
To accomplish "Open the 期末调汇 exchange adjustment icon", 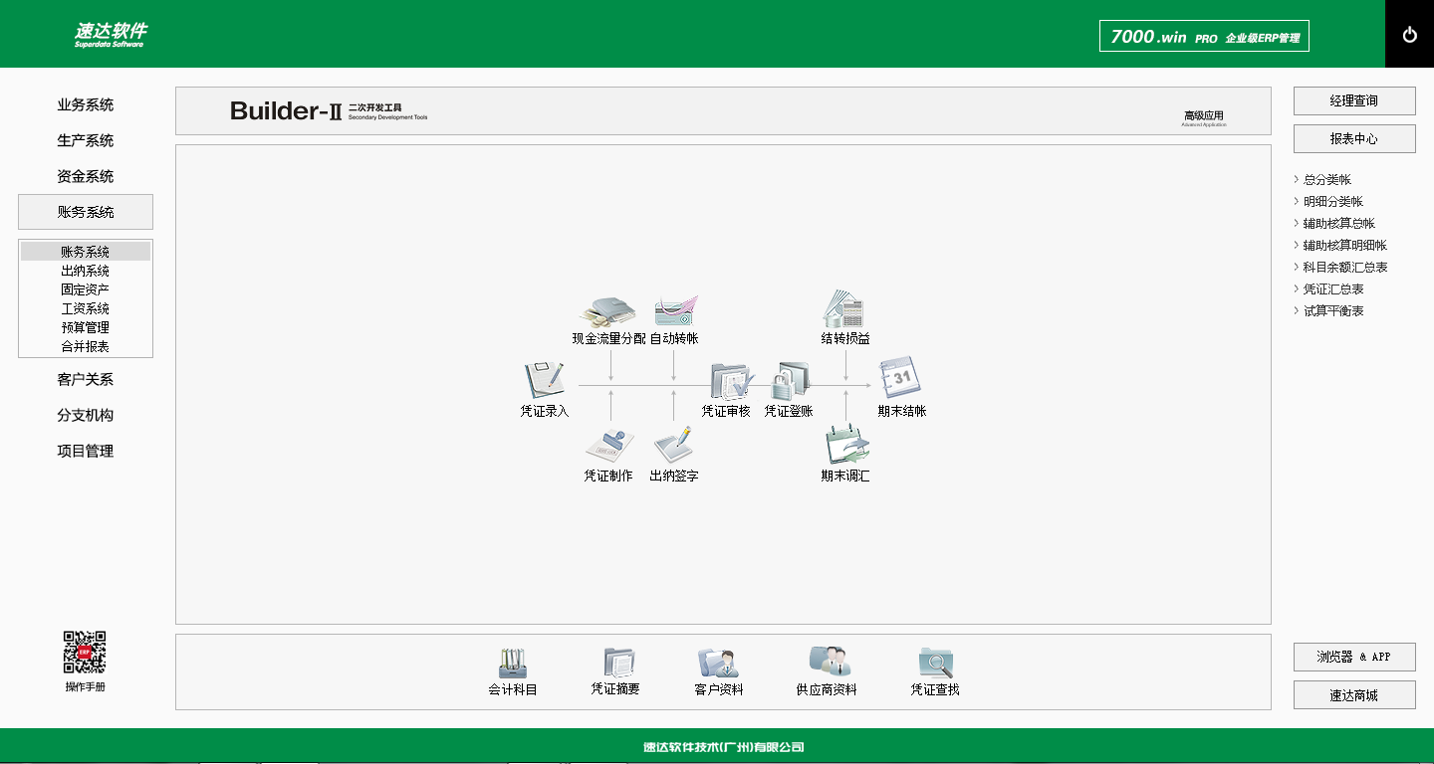I will (x=845, y=448).
